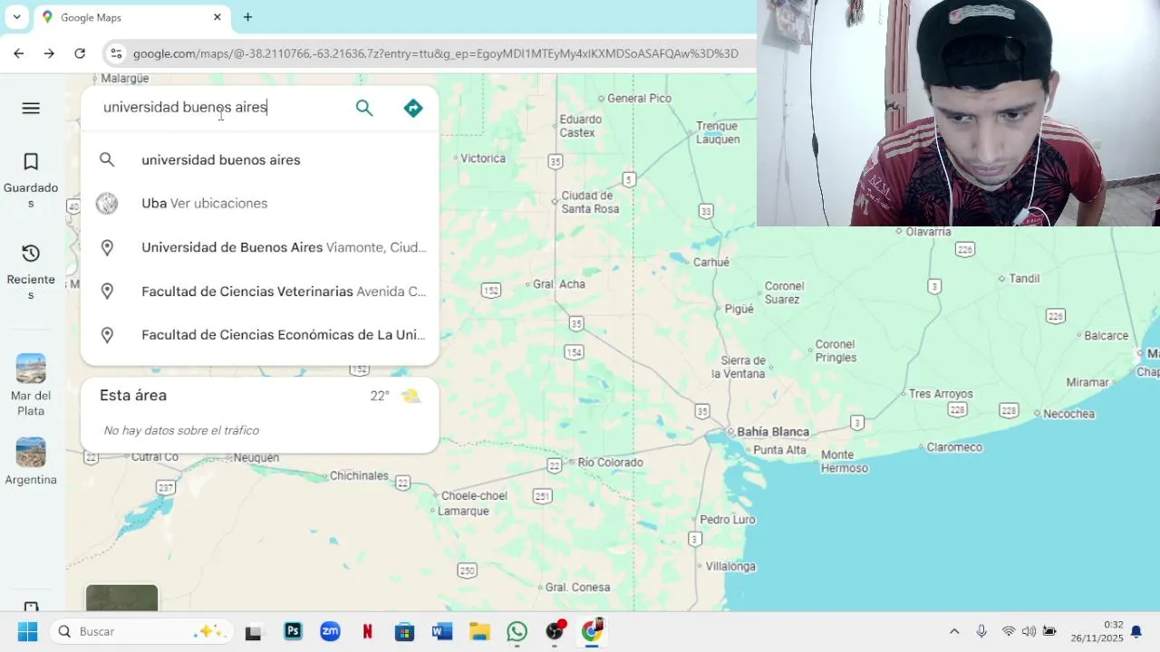Click the 22° temperature reading
This screenshot has width=1160, height=652.
tap(380, 396)
